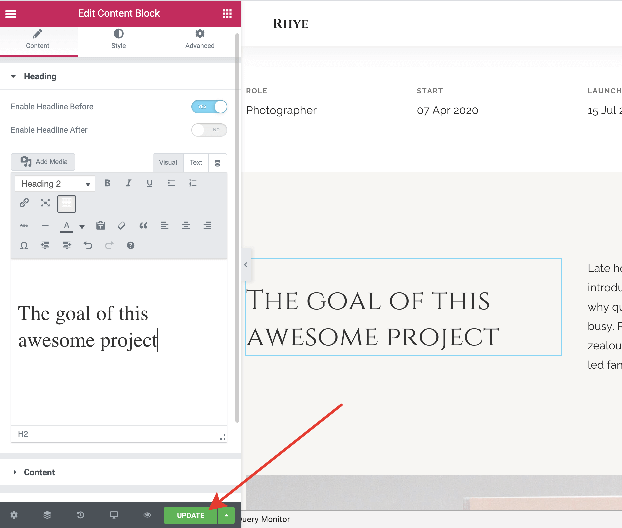The image size is (622, 528).
Task: Turn on Enable Headline After switch
Action: click(209, 130)
